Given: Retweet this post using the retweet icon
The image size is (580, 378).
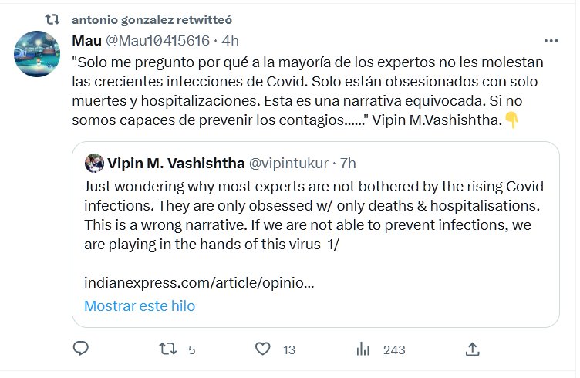Looking at the screenshot, I should pos(167,349).
